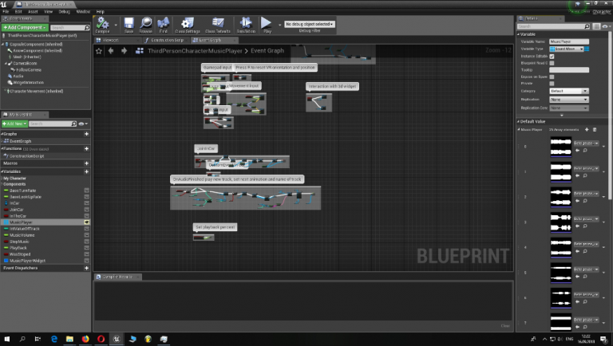
Task: Add array element with plus in Default Value
Action: coord(587,130)
